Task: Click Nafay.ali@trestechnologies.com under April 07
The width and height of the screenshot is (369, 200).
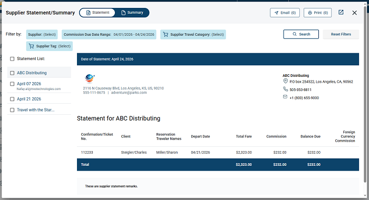Action: tap(38, 89)
